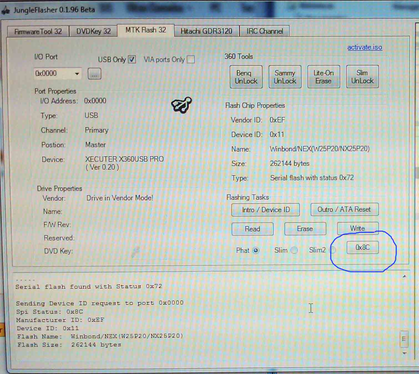
Task: Click the 'XECUTER X360USB PRO' device text
Action: (x=124, y=159)
